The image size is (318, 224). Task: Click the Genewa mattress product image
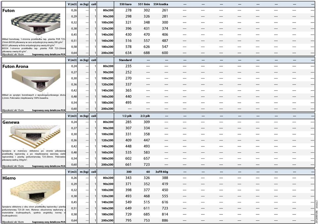[35, 137]
